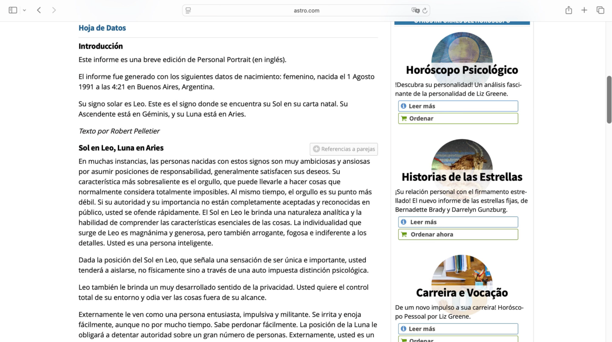Click the paragraph starting 'Su signo solar es Leo'
The height and width of the screenshot is (342, 612).
click(x=213, y=109)
